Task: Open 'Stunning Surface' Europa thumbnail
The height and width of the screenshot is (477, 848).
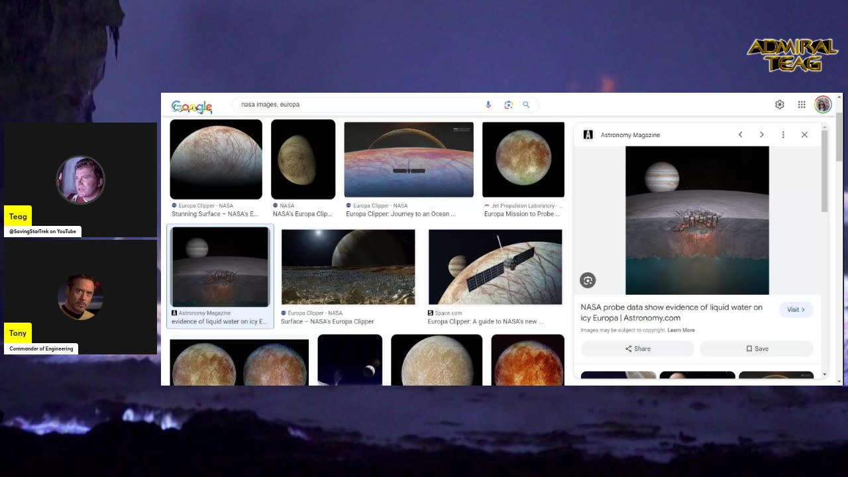Action: 216,159
